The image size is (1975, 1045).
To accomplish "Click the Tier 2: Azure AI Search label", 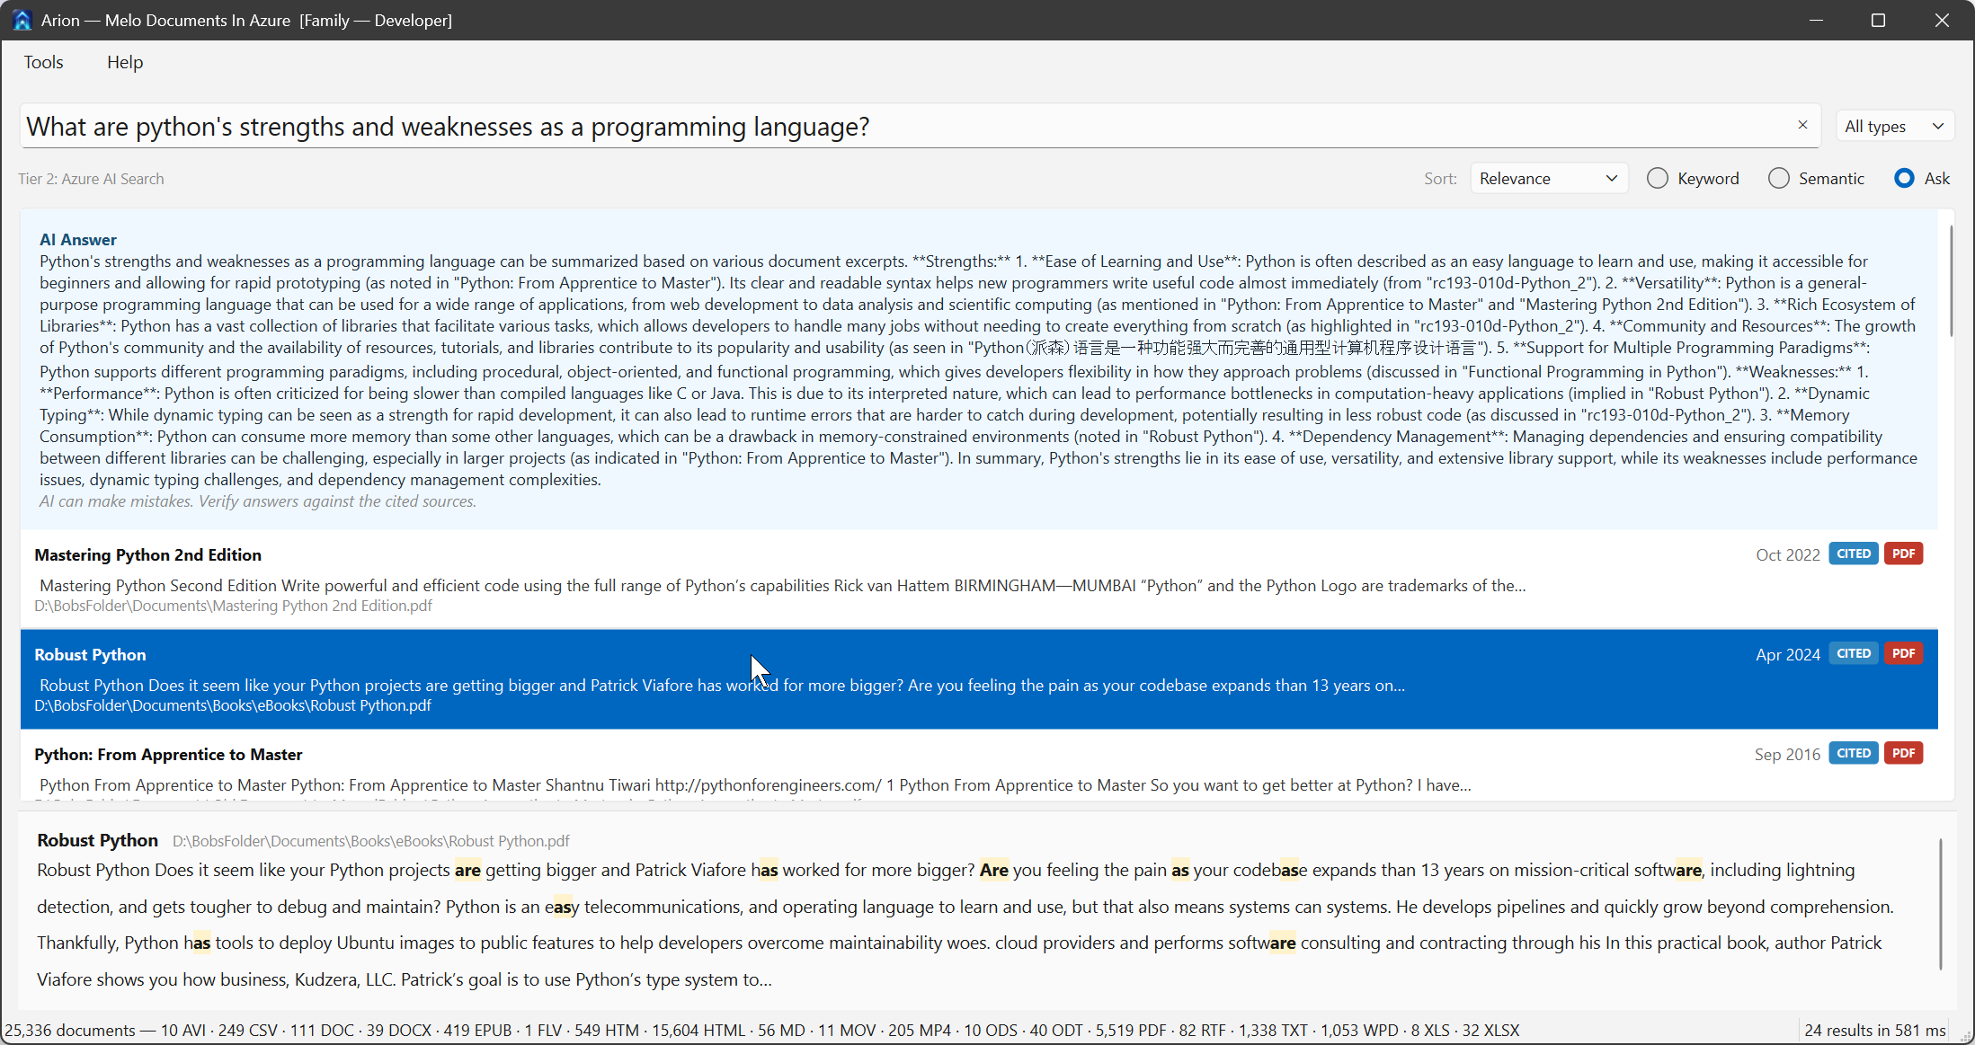I will tap(91, 179).
